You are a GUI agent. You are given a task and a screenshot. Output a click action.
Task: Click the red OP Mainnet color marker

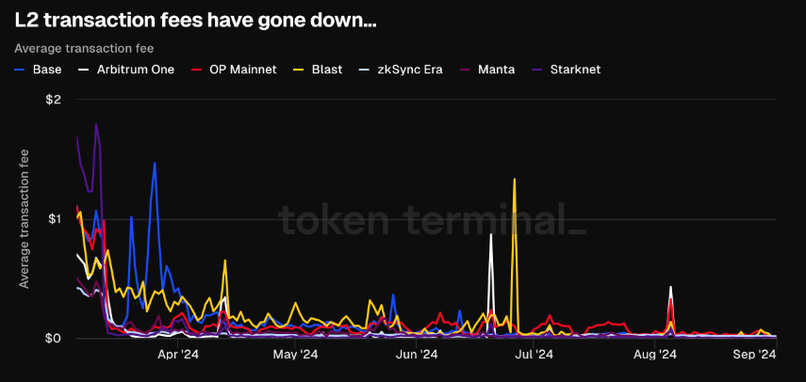(195, 69)
